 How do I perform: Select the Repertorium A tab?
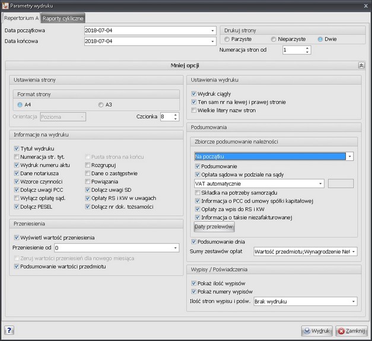tap(21, 18)
